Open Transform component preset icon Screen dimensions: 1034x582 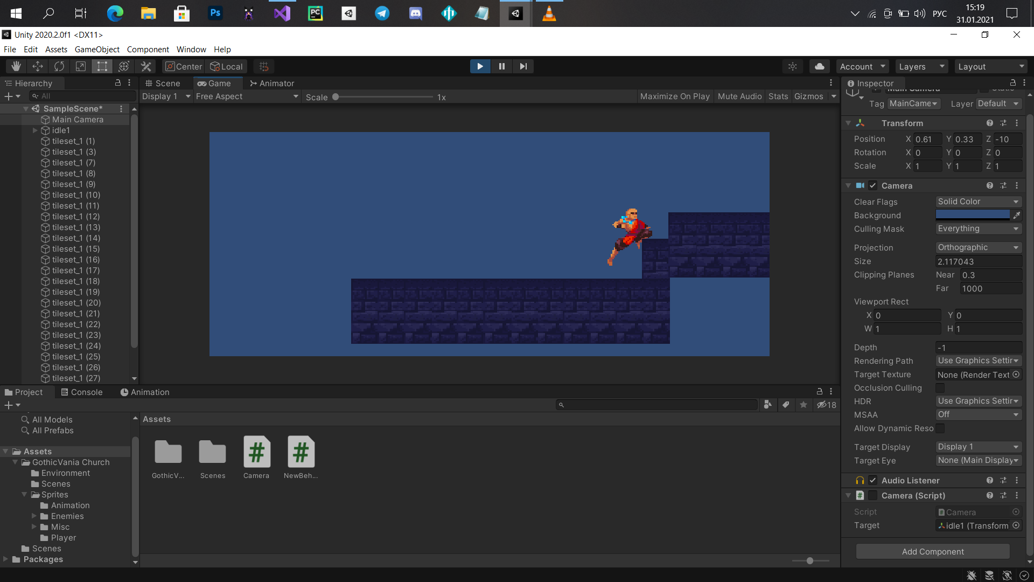1003,123
